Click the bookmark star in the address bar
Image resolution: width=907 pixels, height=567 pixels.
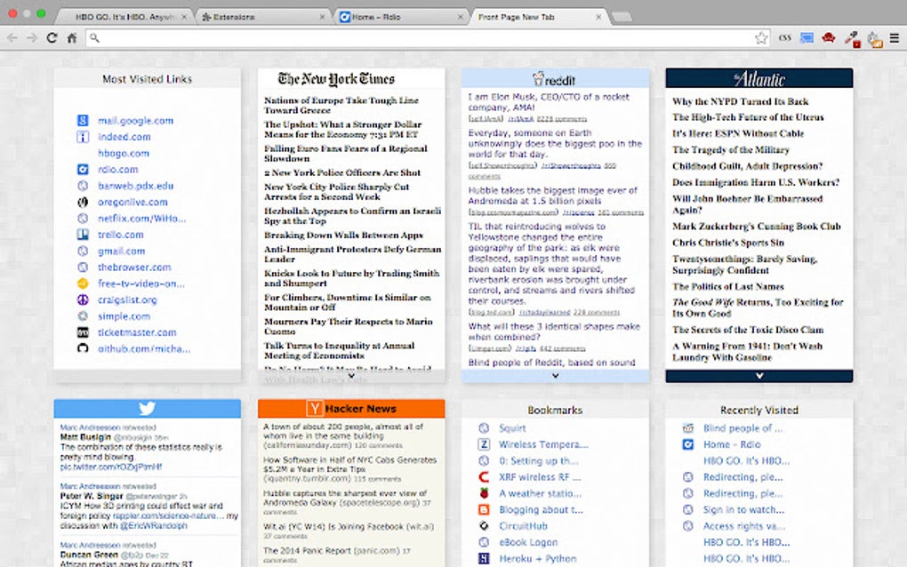tap(761, 38)
